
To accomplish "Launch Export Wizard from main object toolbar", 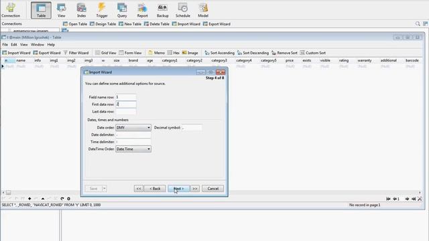I will click(x=217, y=24).
